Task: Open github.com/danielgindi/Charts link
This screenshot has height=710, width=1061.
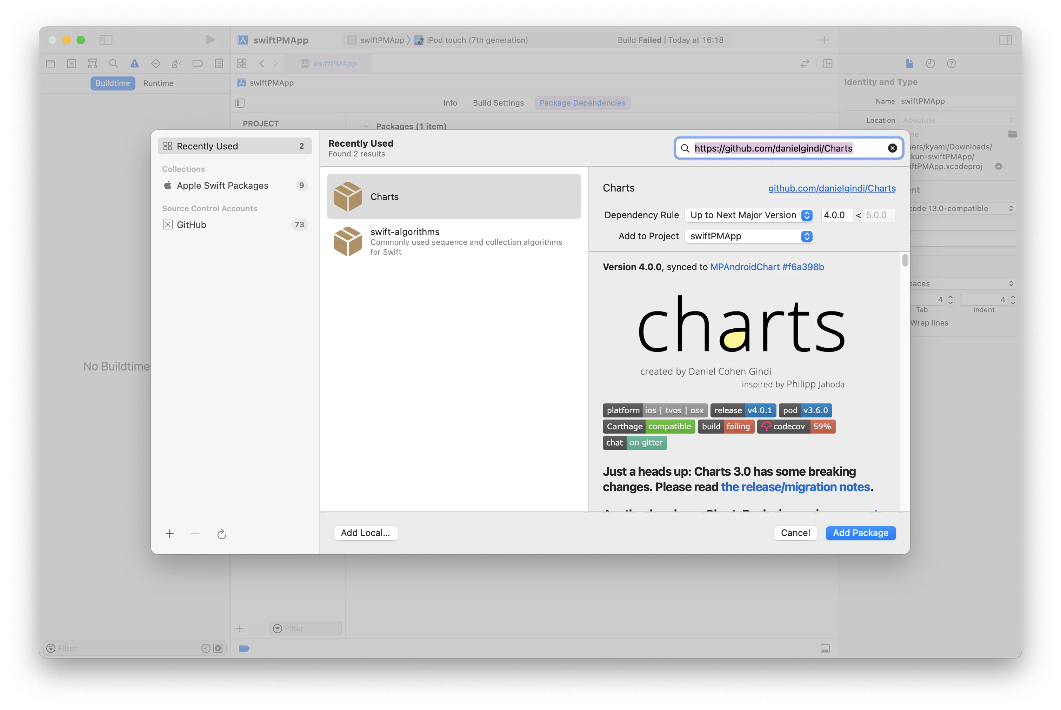Action: coord(832,188)
